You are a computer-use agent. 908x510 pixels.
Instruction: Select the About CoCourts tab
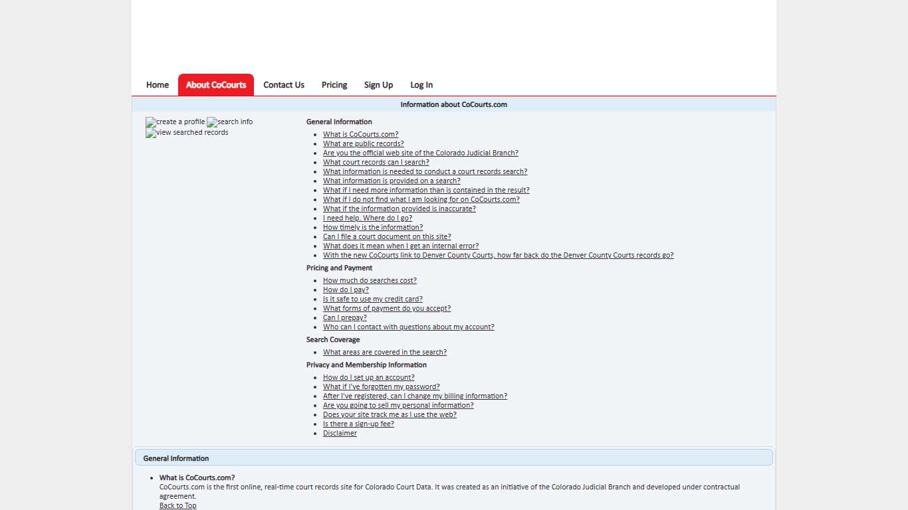coord(216,85)
